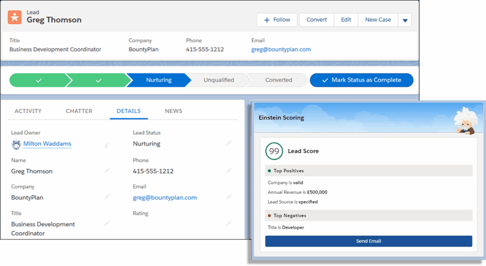Click the change owner icon
The width and height of the screenshot is (486, 266).
107,145
